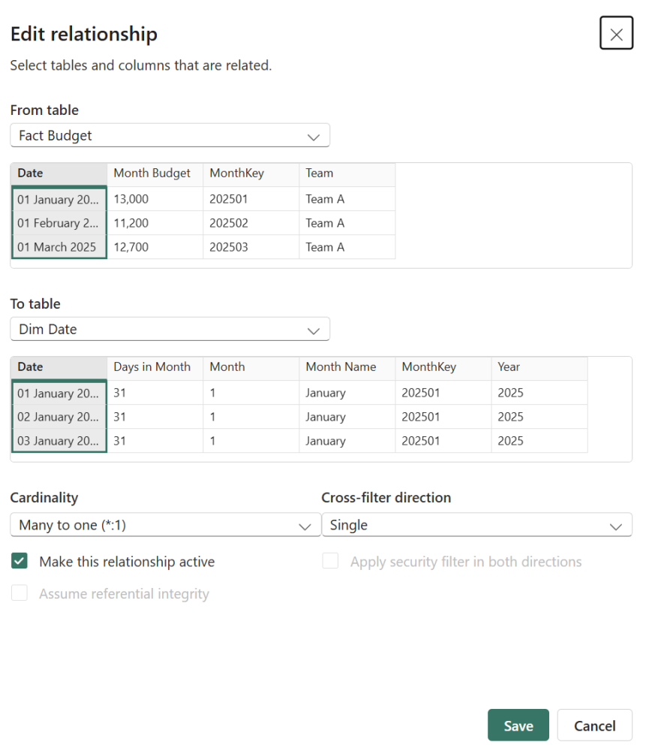This screenshot has height=751, width=646.
Task: Select Year column header in Dim Date
Action: [x=539, y=367]
